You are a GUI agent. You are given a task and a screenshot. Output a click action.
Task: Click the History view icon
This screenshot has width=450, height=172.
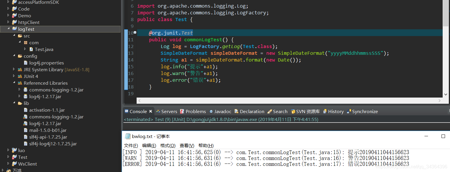(325, 111)
